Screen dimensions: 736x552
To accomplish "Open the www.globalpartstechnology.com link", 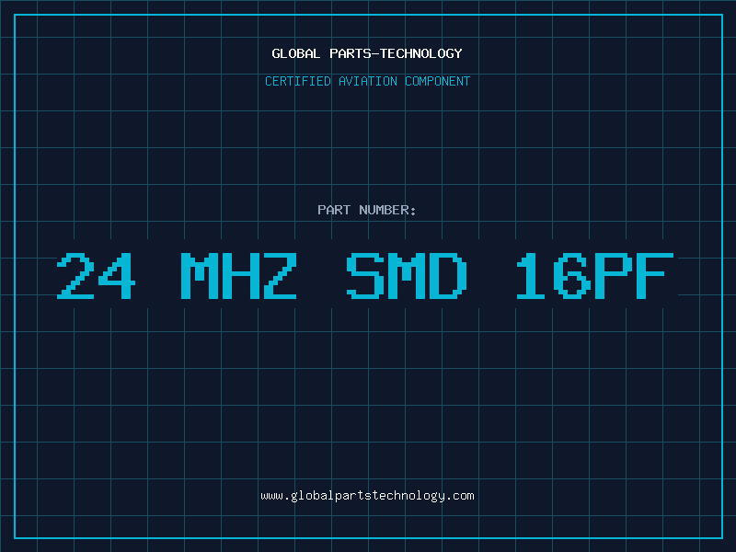I will tap(367, 496).
